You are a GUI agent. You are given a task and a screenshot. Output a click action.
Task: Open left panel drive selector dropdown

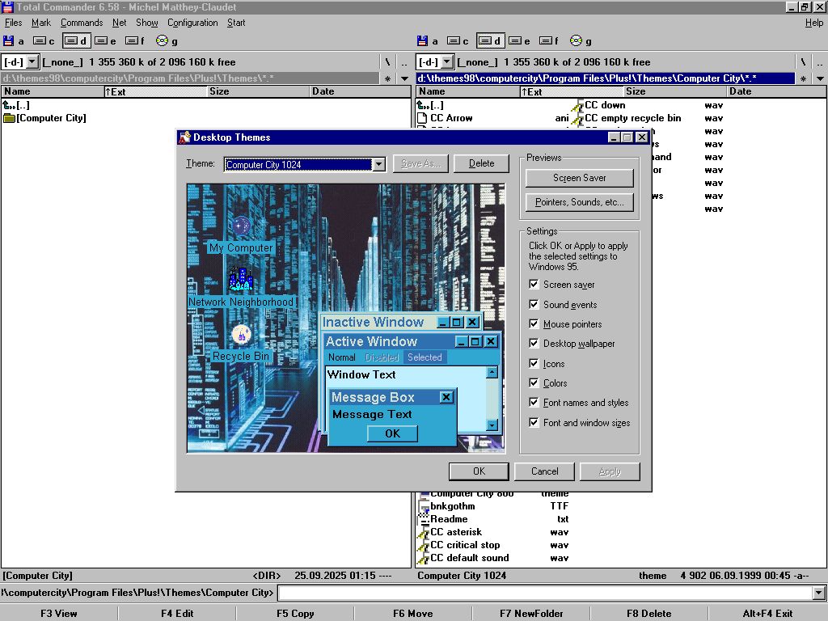[x=32, y=61]
